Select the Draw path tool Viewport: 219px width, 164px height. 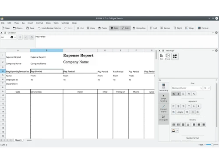(163, 118)
